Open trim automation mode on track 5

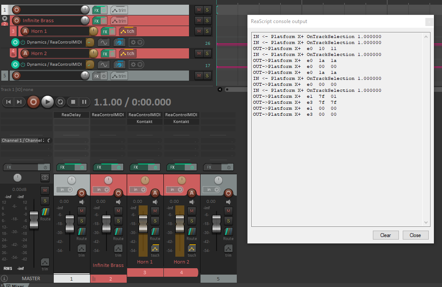click(119, 76)
